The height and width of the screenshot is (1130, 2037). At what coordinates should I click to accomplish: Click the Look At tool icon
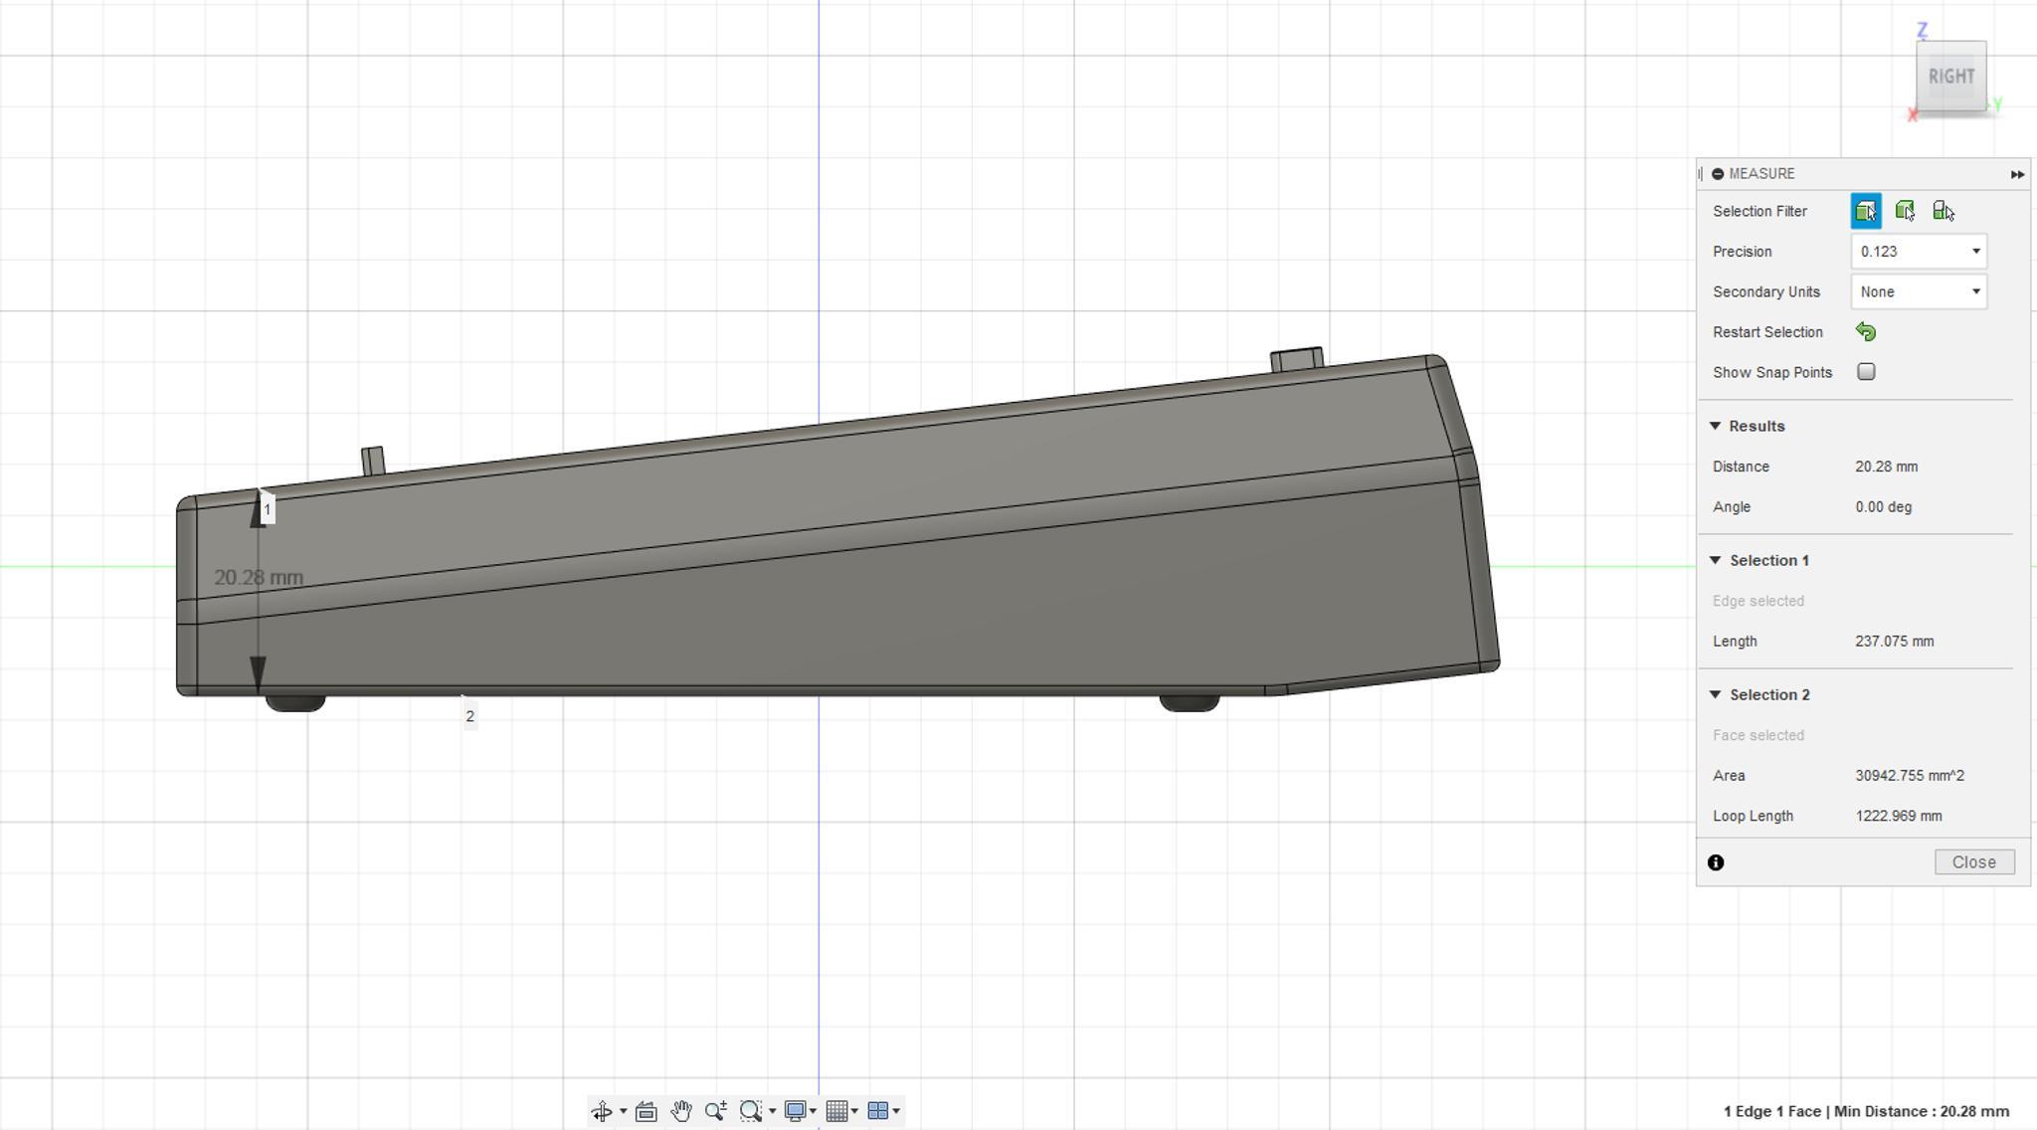646,1111
